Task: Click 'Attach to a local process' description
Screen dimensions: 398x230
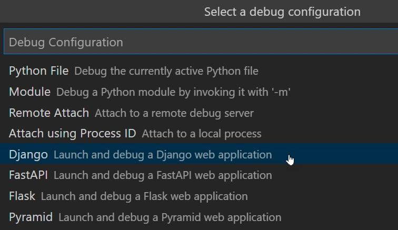Action: (x=201, y=134)
